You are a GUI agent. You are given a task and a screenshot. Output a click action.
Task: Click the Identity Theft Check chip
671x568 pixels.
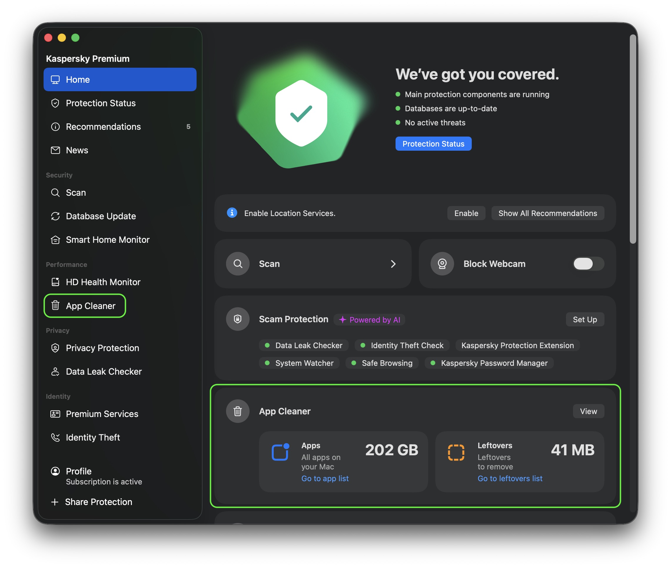(x=402, y=345)
